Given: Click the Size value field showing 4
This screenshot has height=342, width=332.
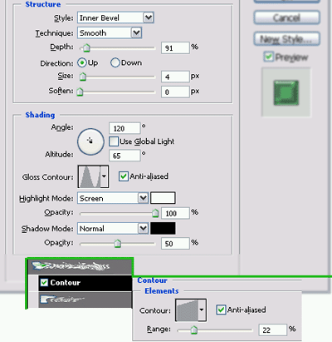Looking at the screenshot, I should pyautogui.click(x=175, y=77).
